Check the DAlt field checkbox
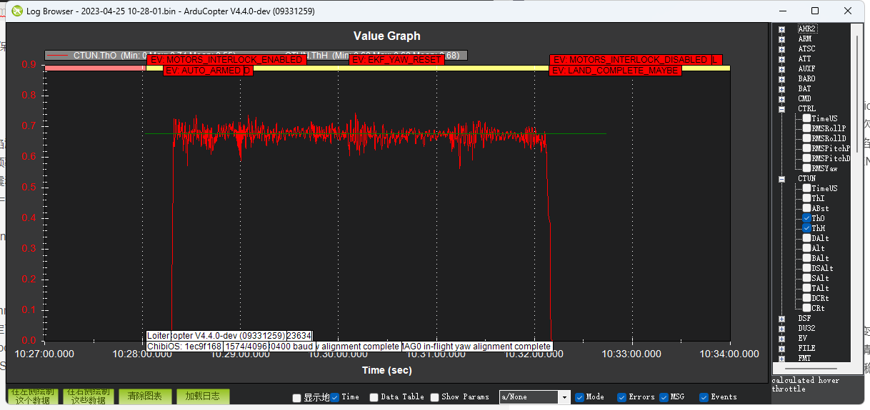Screen dimensions: 870x410 [806, 238]
